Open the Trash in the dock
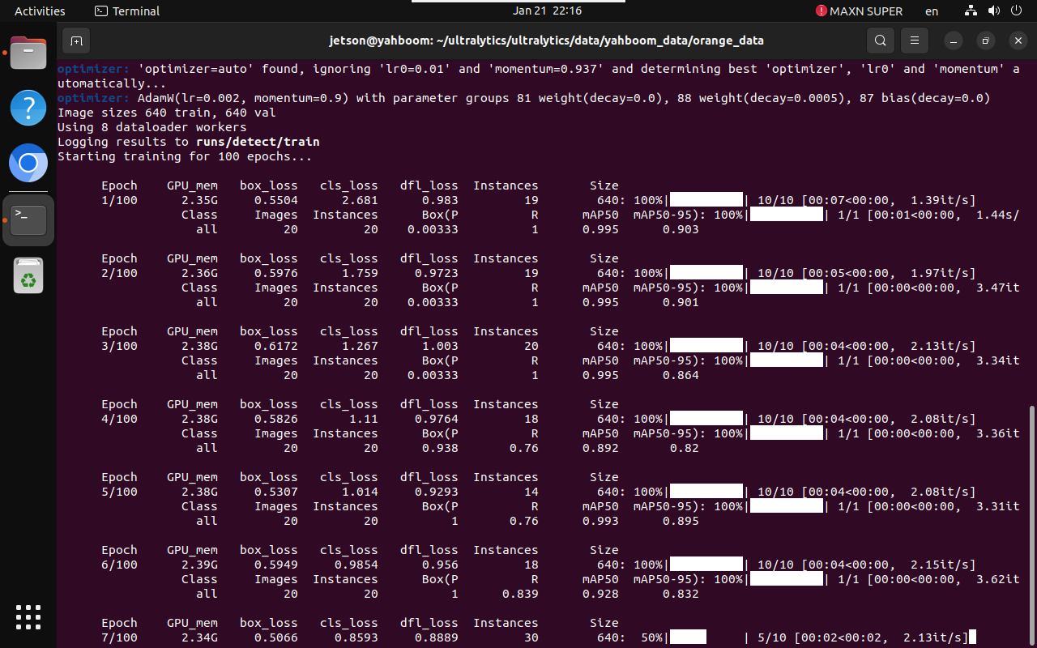This screenshot has width=1037, height=648. pyautogui.click(x=28, y=276)
